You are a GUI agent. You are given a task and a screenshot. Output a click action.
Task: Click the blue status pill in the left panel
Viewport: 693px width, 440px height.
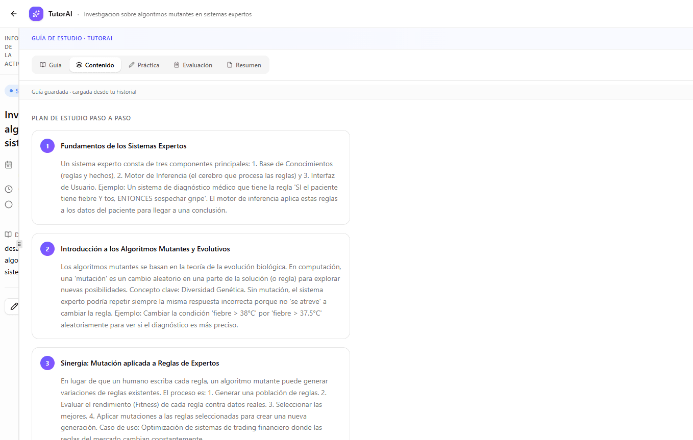[x=12, y=91]
